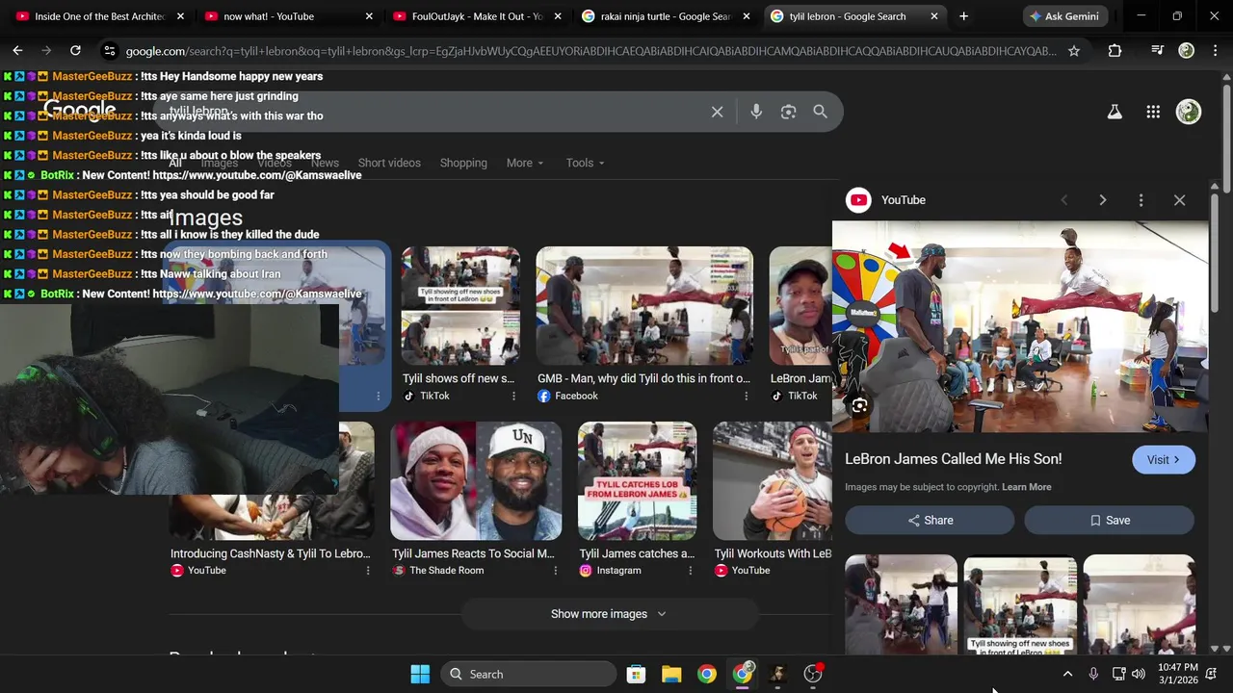Image resolution: width=1233 pixels, height=693 pixels.
Task: Search by image with the Google Lens icon
Action: [x=788, y=112]
